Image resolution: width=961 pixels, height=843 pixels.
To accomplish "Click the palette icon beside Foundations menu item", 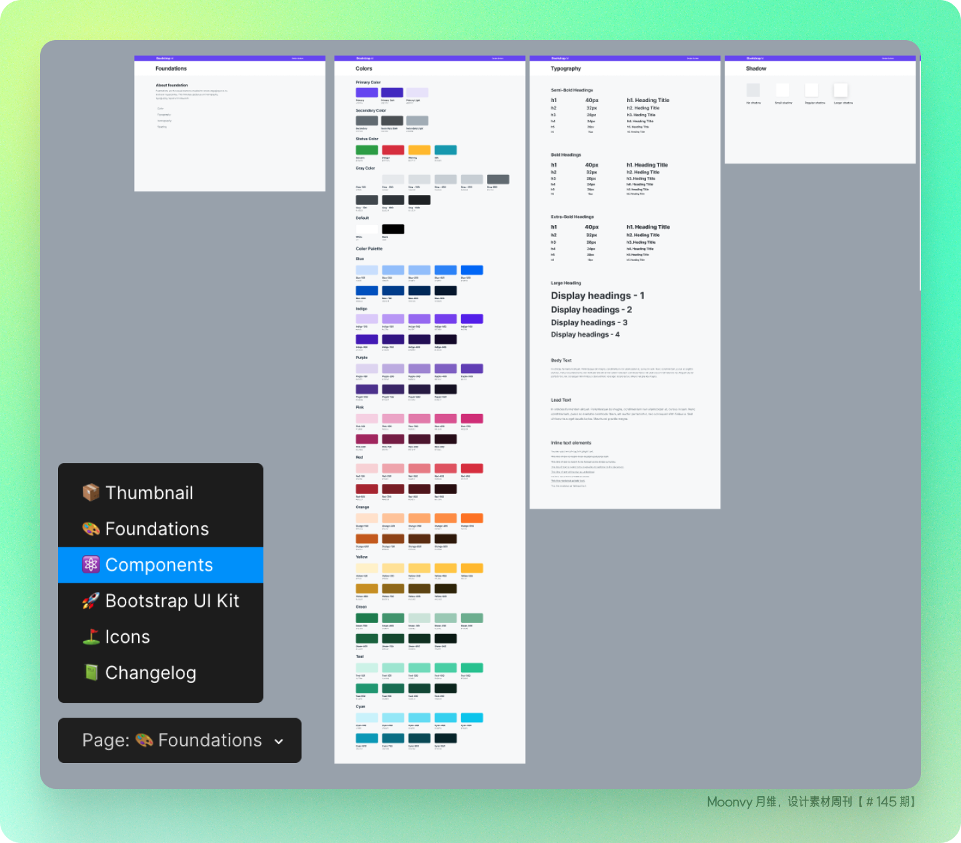I will point(91,529).
